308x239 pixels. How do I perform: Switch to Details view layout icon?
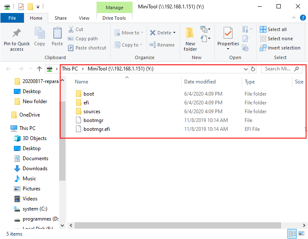coord(292,234)
